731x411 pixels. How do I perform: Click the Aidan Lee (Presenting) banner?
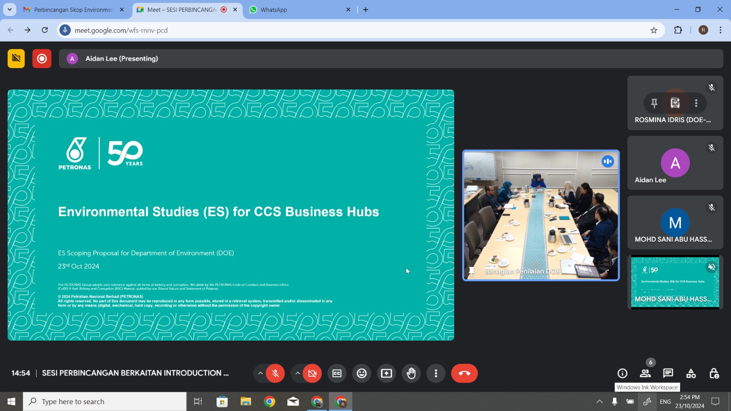point(391,58)
